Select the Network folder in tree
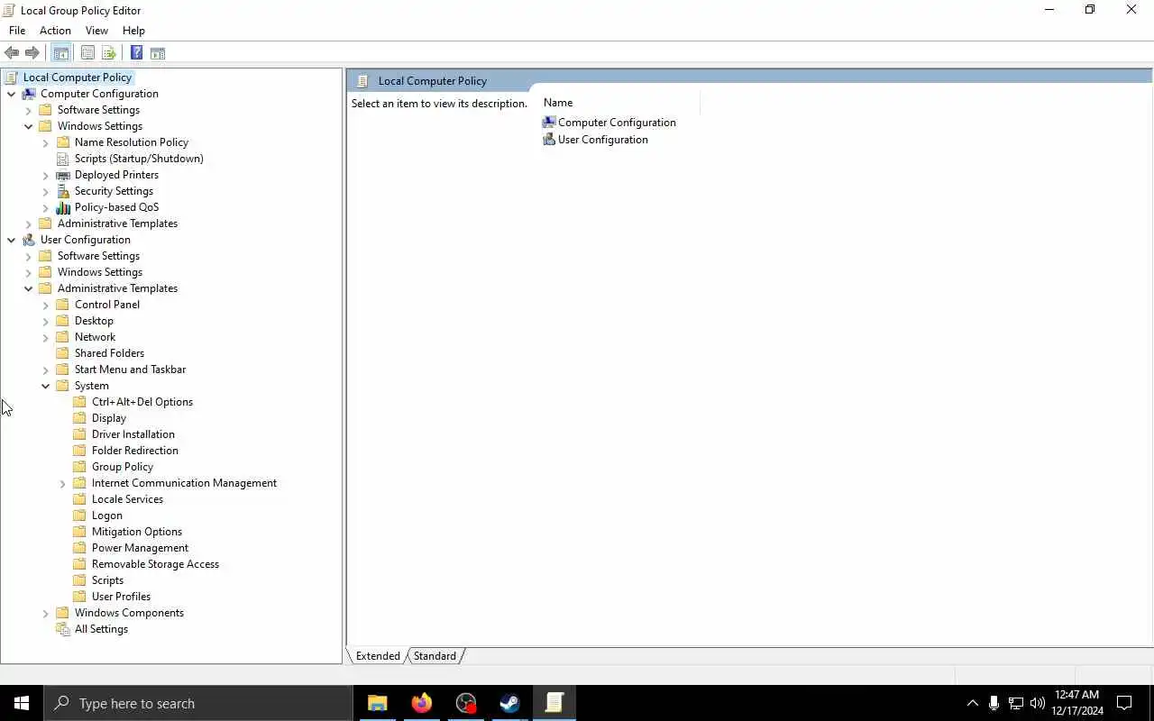 (x=95, y=337)
